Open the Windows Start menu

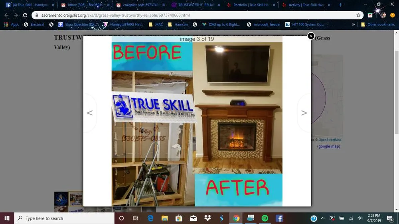(7, 218)
